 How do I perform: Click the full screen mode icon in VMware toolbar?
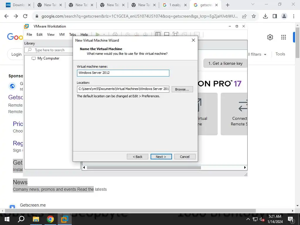(x=175, y=34)
